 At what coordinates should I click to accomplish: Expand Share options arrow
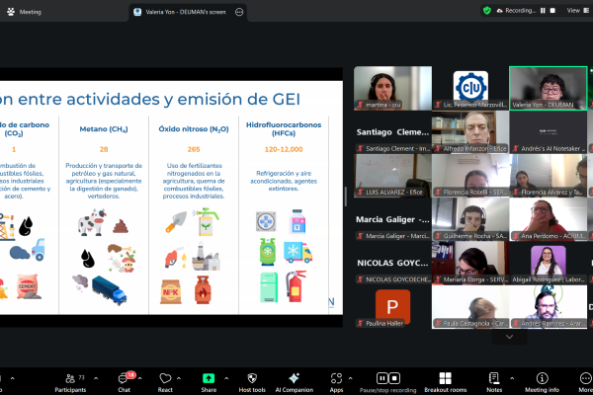pos(226,378)
